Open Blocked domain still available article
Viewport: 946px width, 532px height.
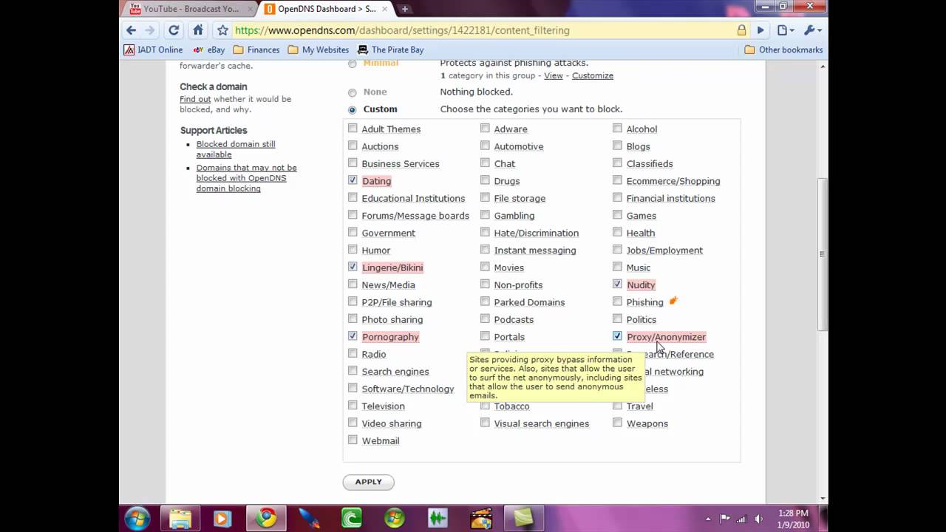click(x=236, y=149)
